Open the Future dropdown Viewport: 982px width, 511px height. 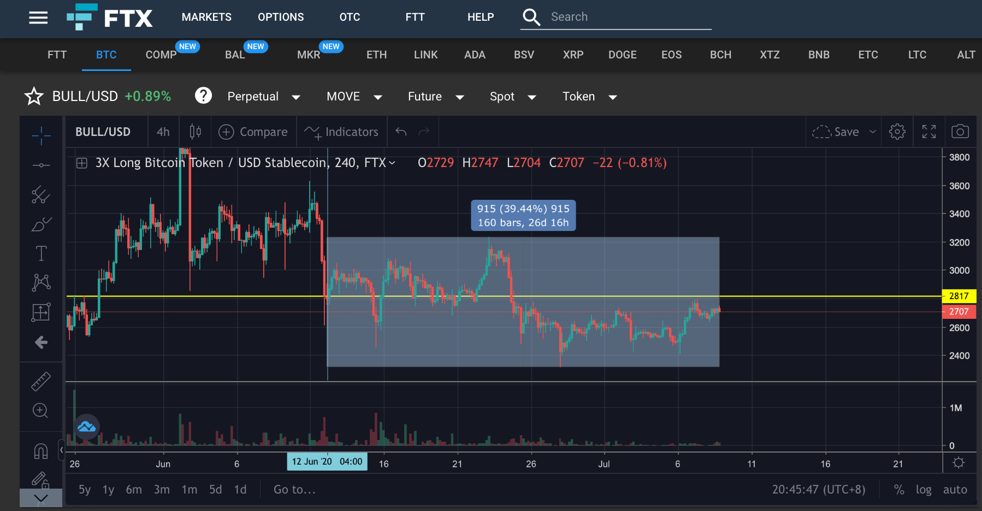tap(436, 97)
